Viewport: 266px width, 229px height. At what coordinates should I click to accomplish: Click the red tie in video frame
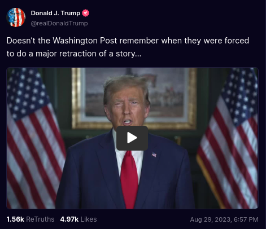coord(129,179)
